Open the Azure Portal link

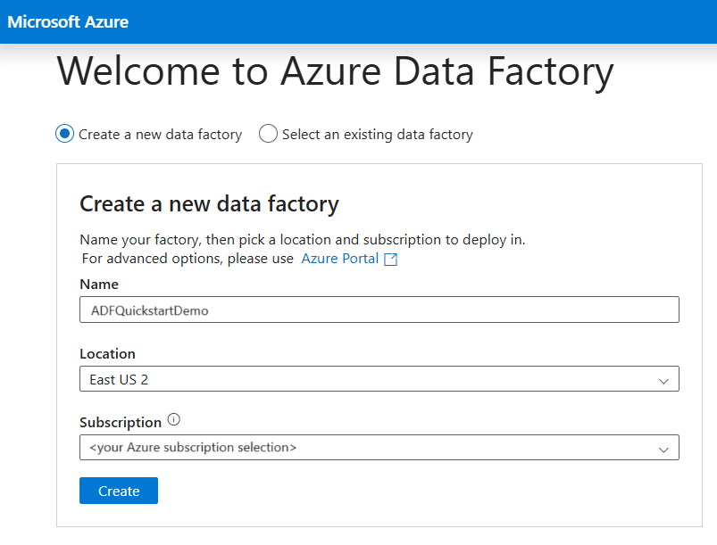point(339,258)
